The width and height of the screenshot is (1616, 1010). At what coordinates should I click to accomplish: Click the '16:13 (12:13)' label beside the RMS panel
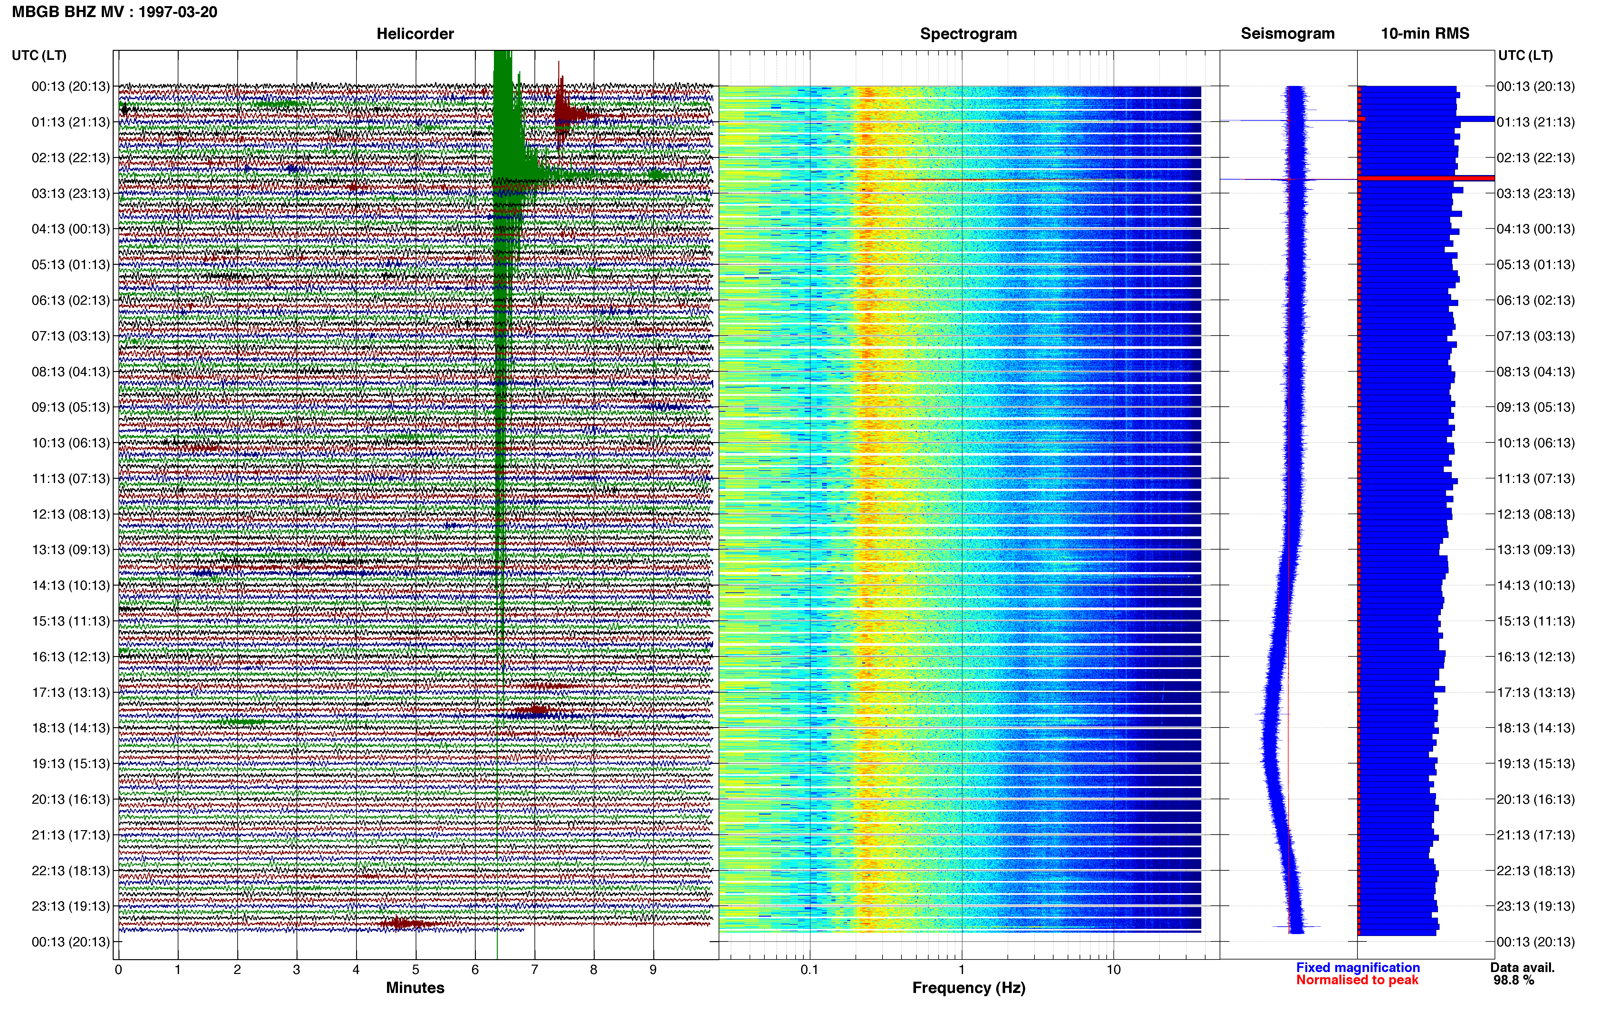click(x=1536, y=657)
